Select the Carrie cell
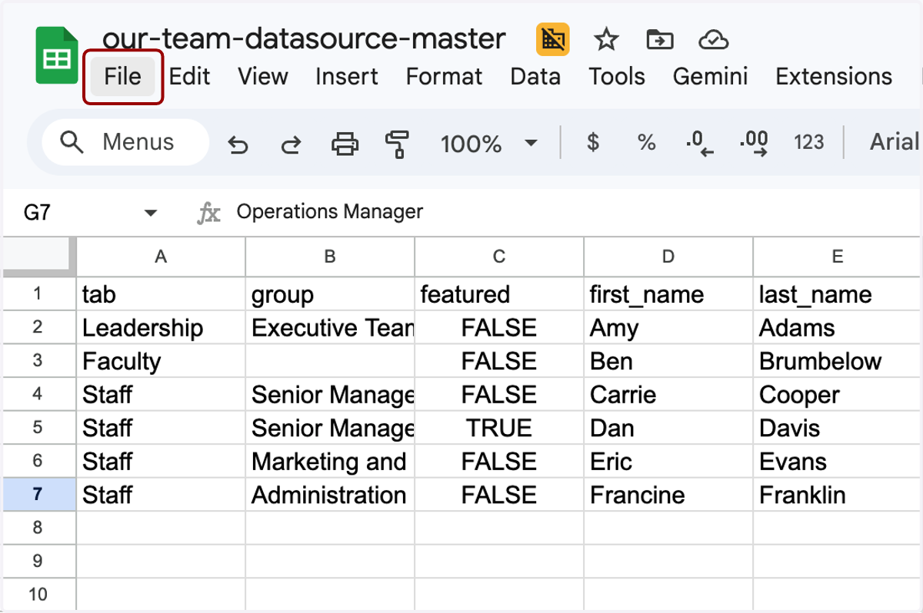This screenshot has width=923, height=613. 668,394
